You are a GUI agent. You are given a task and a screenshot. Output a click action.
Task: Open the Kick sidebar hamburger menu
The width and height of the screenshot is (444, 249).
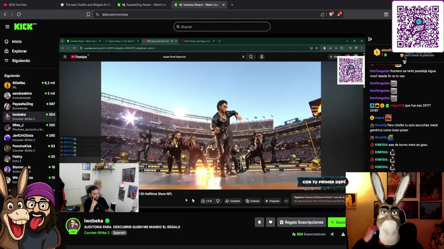7,27
